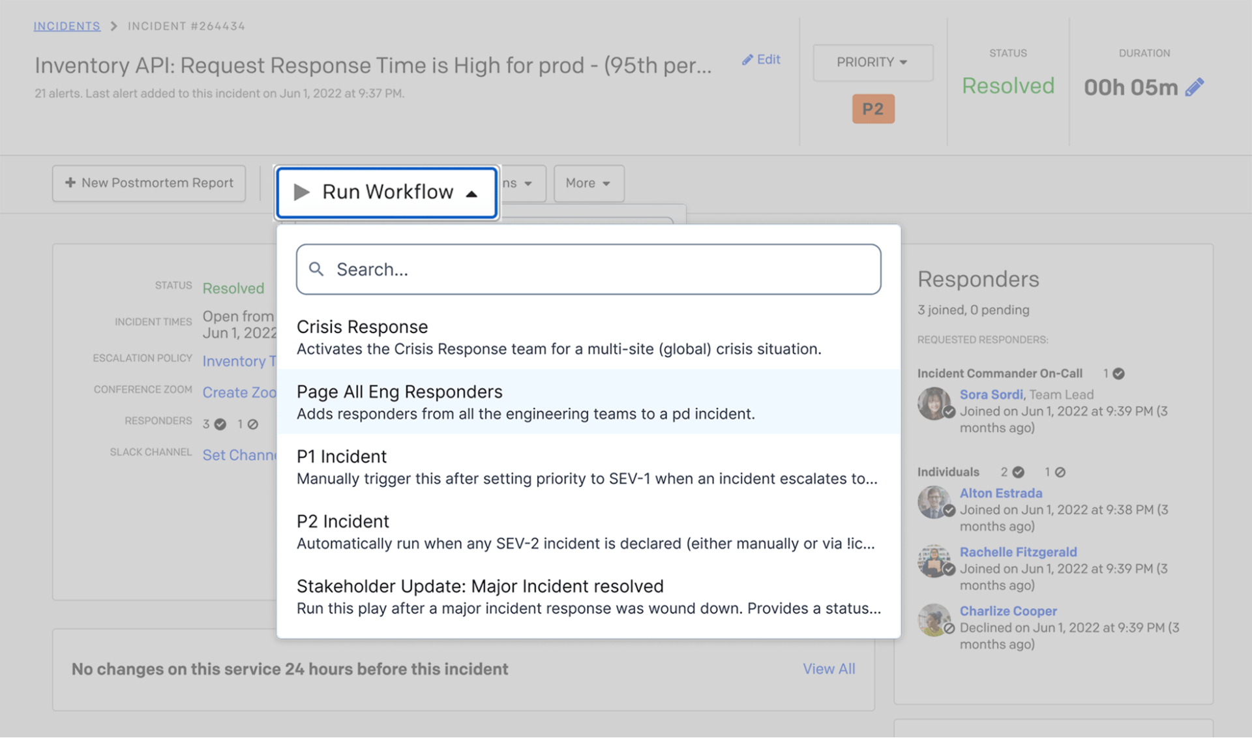Click inside the workflow Search field
This screenshot has width=1252, height=738.
point(587,269)
